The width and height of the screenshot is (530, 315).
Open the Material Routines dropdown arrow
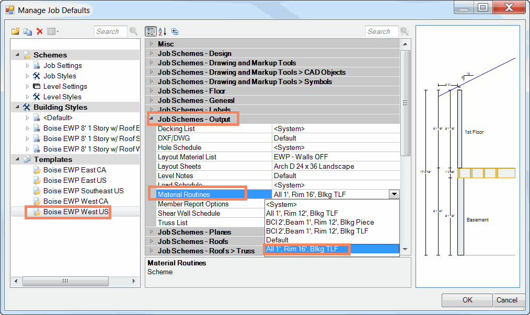394,194
